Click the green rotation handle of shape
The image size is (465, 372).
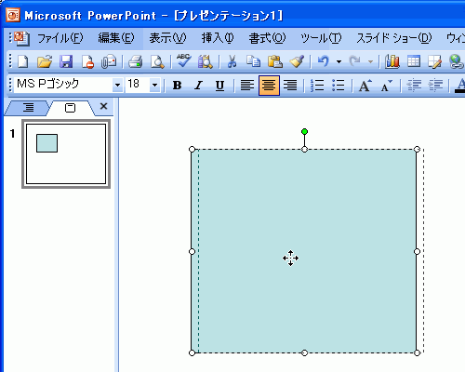click(x=304, y=132)
